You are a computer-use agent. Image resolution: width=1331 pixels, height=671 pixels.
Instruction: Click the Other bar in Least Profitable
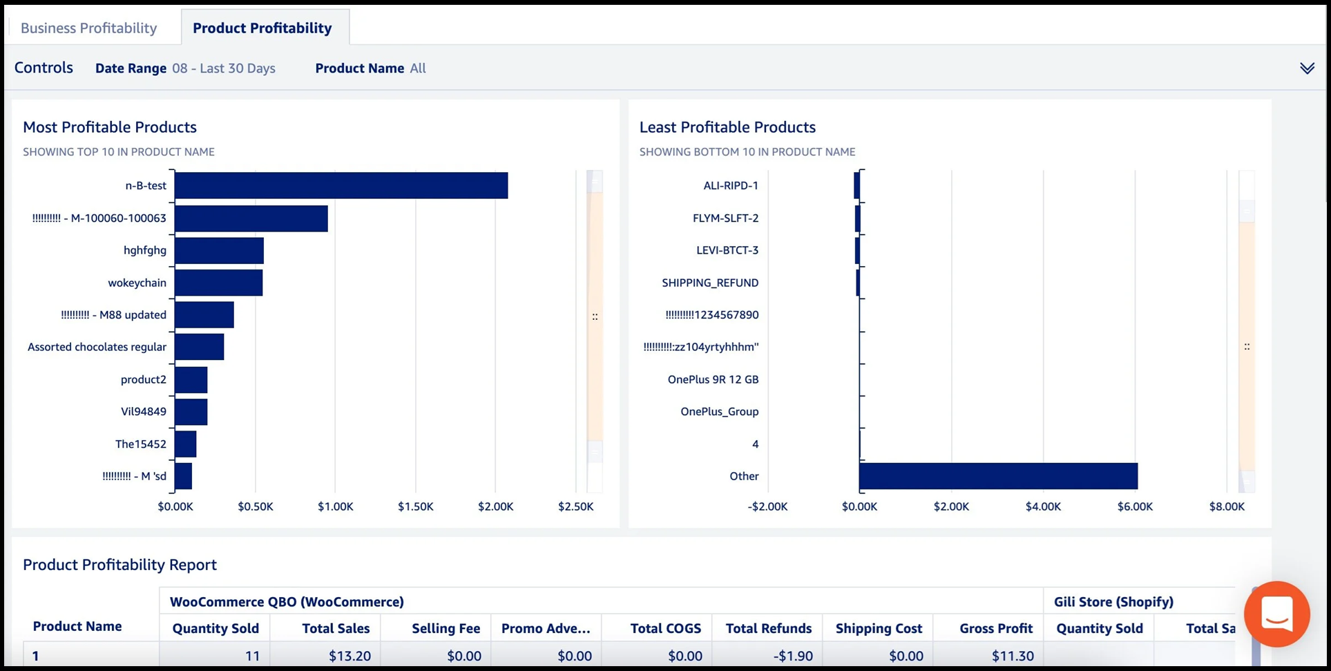[997, 476]
